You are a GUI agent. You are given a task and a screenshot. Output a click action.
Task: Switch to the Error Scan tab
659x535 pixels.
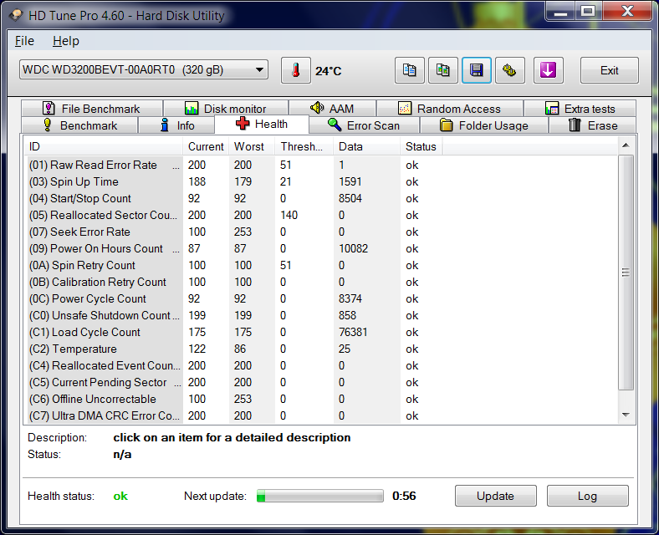coord(364,125)
